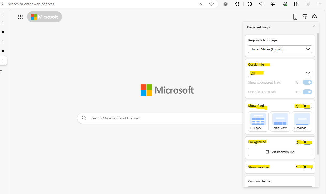Open the apps sidebar toolbar icon
Image resolution: width=326 pixels, height=194 pixels.
click(296, 4)
